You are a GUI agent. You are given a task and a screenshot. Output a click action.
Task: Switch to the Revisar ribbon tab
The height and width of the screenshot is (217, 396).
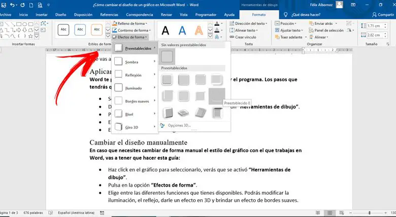pos(167,15)
